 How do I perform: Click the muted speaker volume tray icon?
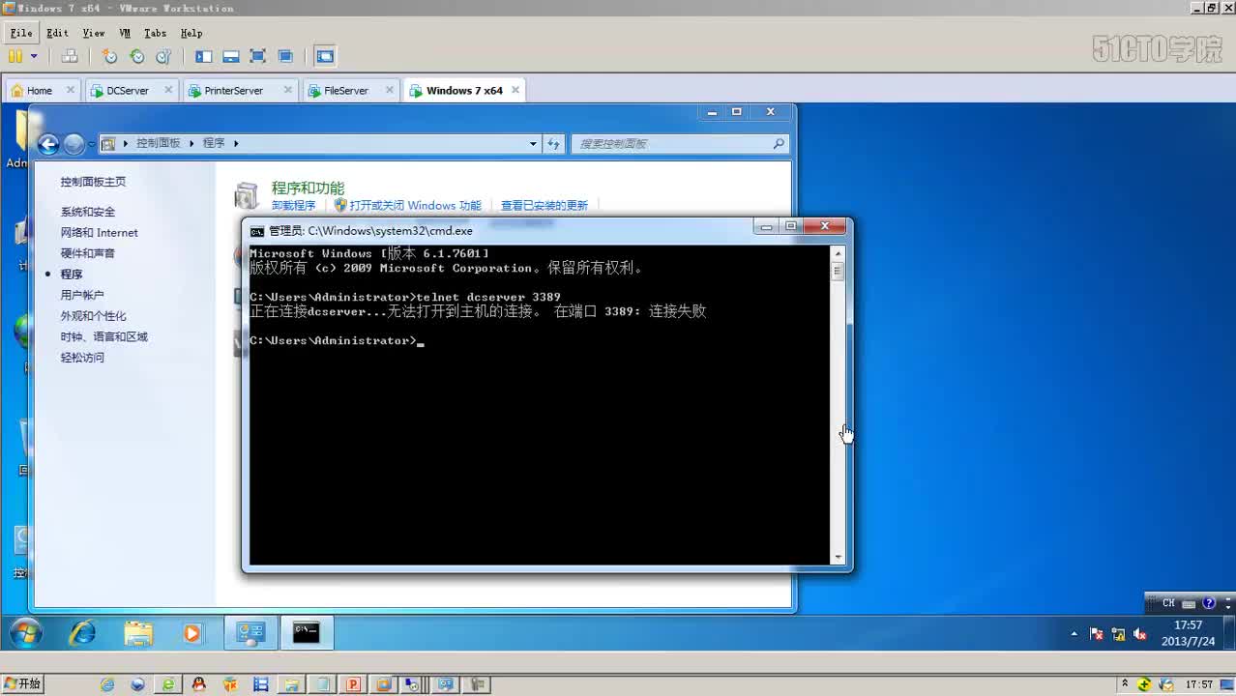tap(1140, 634)
